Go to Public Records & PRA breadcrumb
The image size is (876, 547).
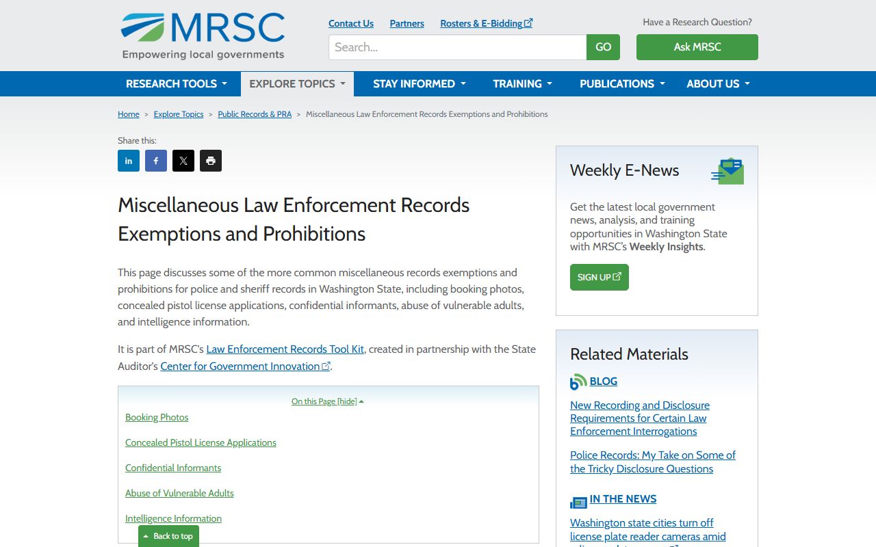coord(255,114)
